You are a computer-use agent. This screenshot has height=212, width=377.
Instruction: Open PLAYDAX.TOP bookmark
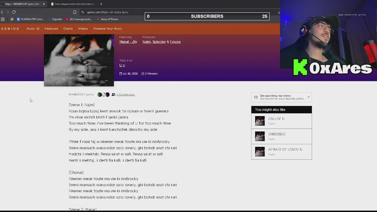point(30,19)
